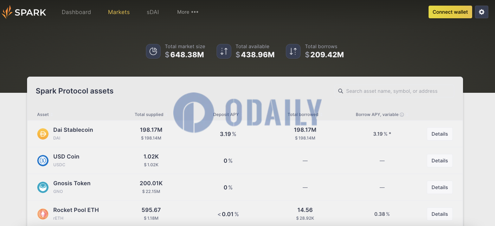Open Details for Rocket Pool ETH
Viewport: 495px width, 226px height.
coord(440,214)
